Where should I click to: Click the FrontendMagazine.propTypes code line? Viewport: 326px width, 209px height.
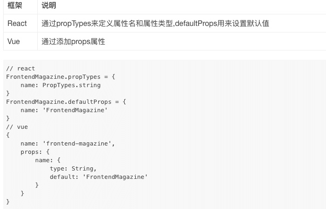click(60, 77)
